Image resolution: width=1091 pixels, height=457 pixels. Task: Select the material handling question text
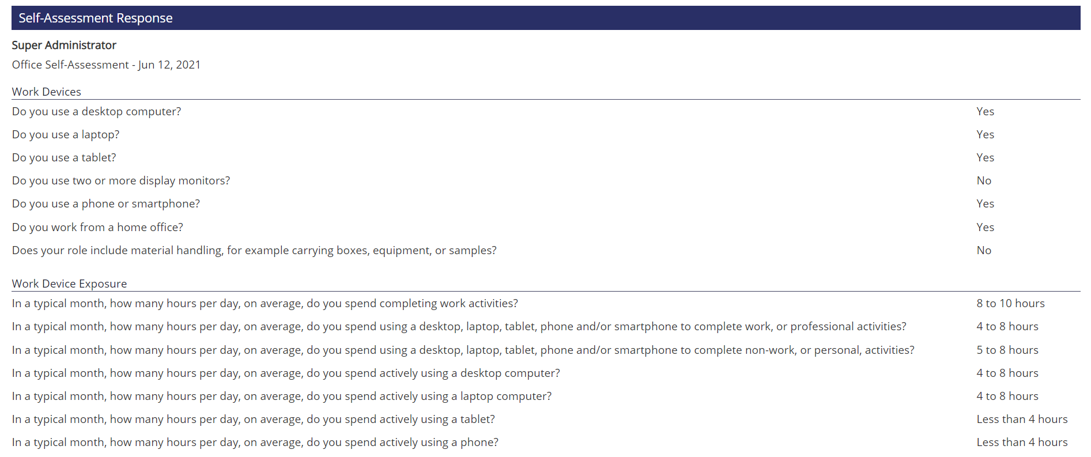[x=254, y=250]
